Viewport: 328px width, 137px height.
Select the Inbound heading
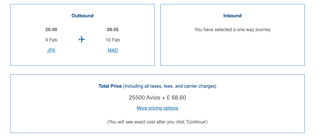(233, 16)
